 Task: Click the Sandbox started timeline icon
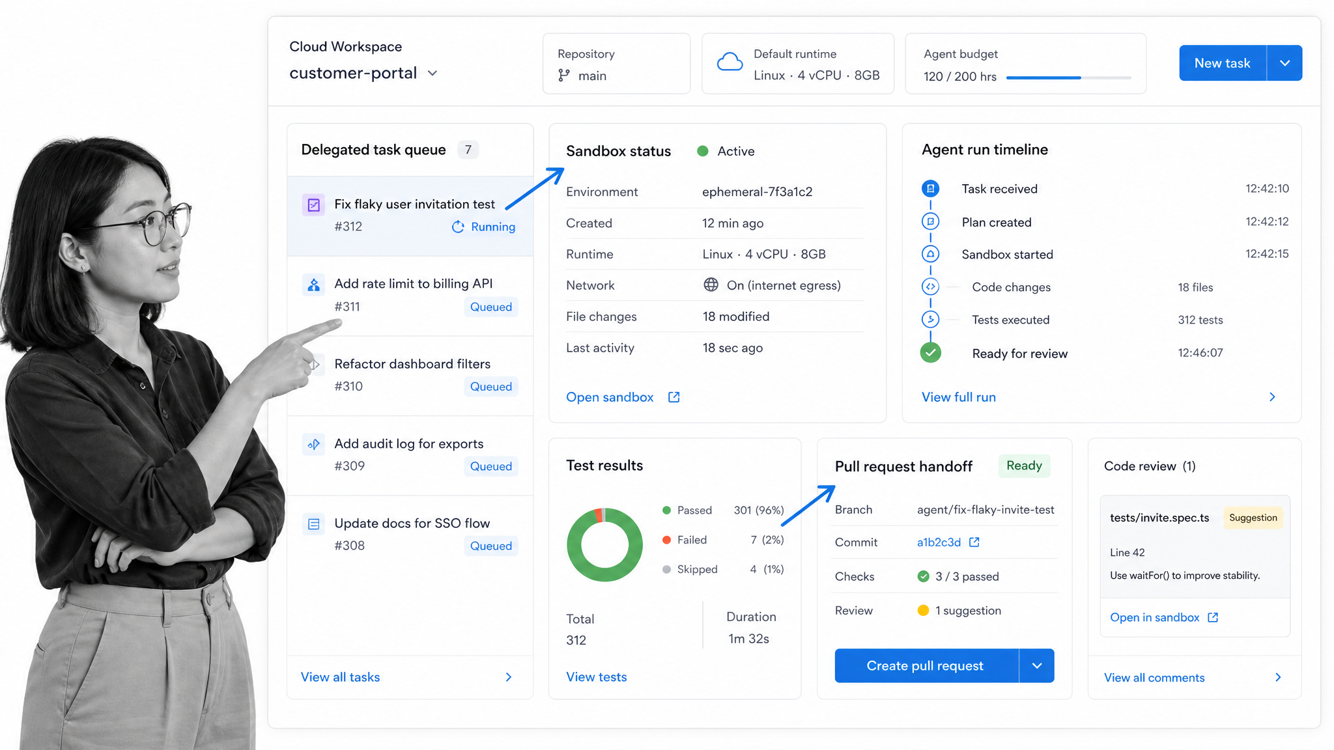click(930, 254)
